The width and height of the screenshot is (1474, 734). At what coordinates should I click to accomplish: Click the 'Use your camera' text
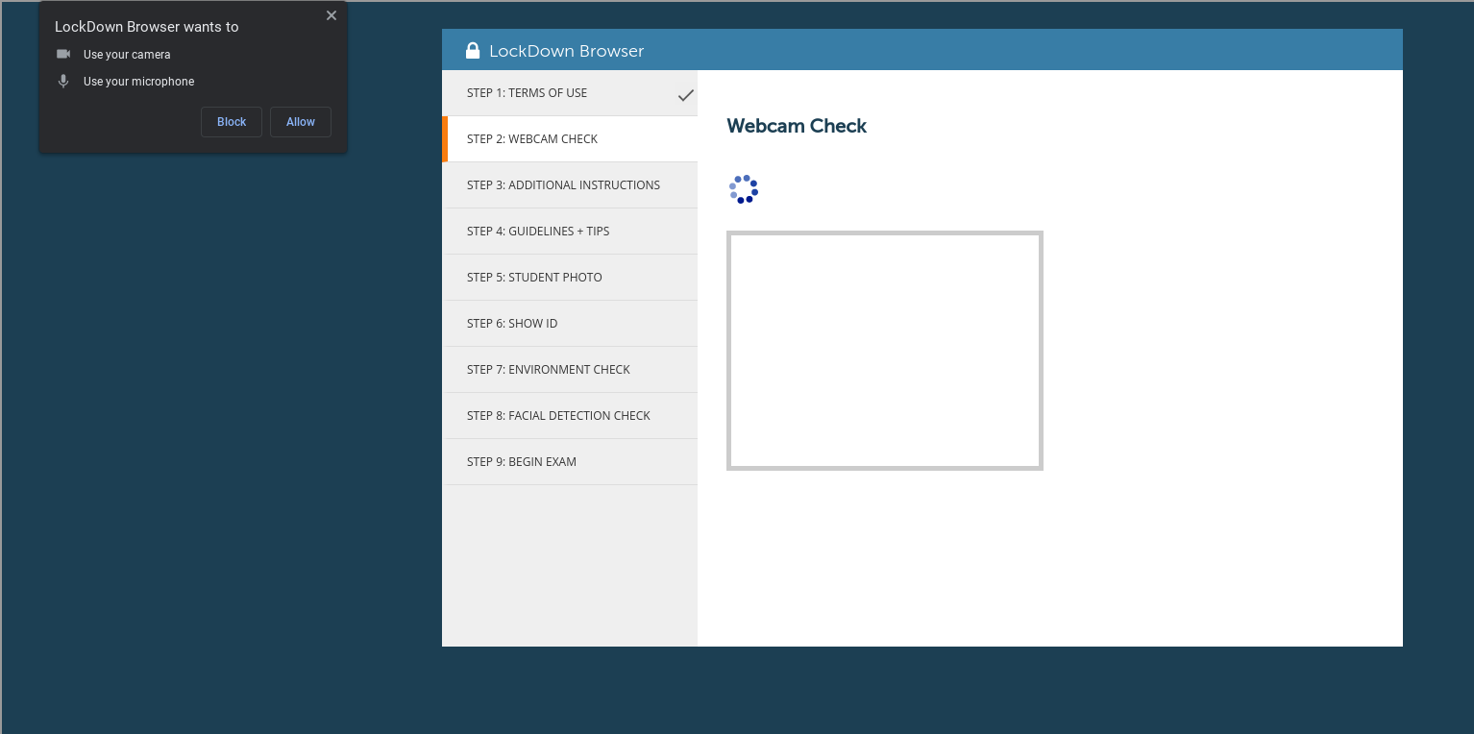click(x=127, y=55)
